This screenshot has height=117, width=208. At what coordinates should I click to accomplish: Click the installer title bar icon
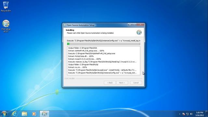(65, 25)
